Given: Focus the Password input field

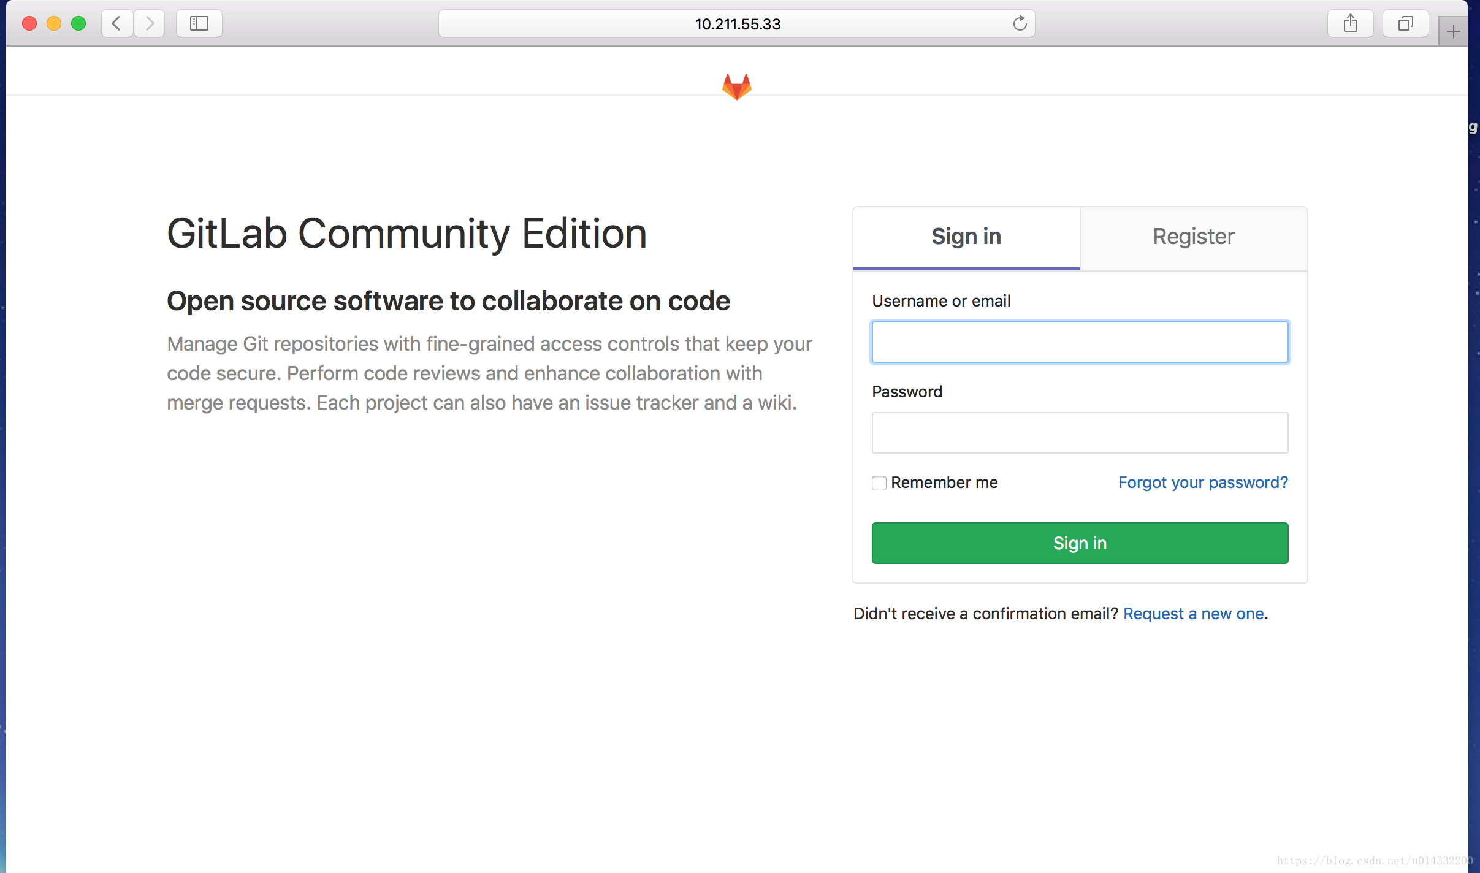Looking at the screenshot, I should (x=1080, y=433).
